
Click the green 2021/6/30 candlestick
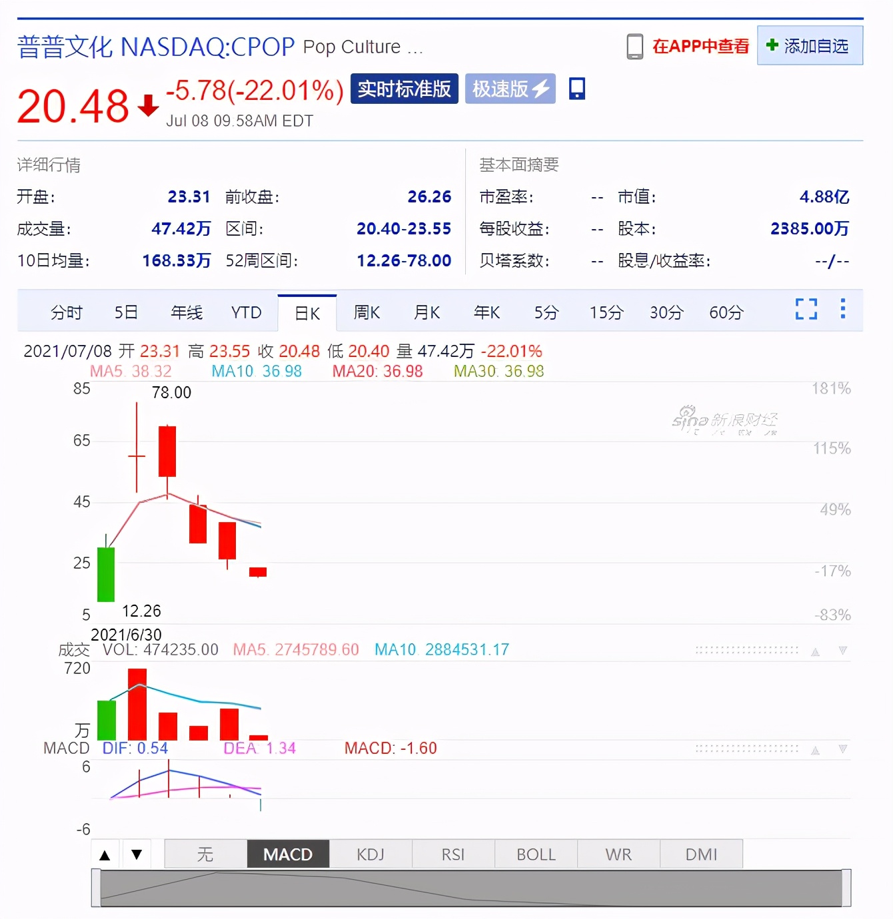(106, 574)
